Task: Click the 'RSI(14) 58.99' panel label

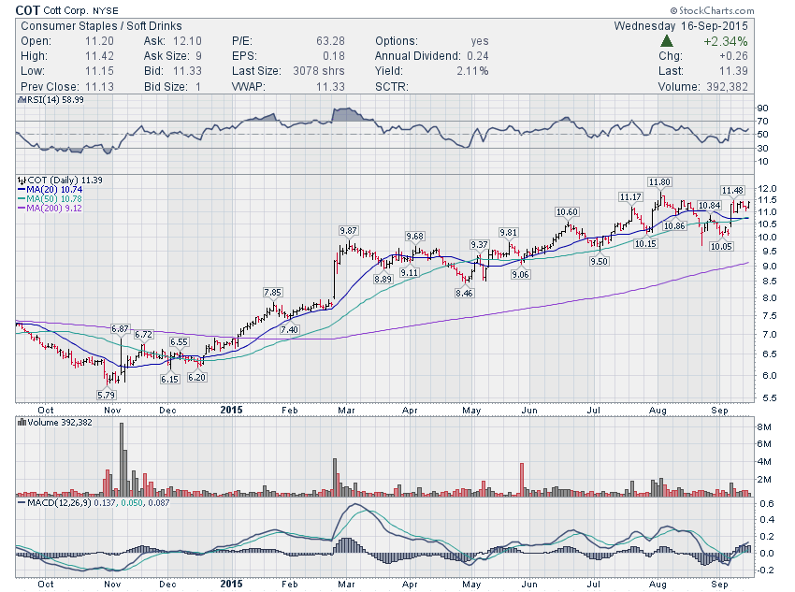Action: pos(55,100)
